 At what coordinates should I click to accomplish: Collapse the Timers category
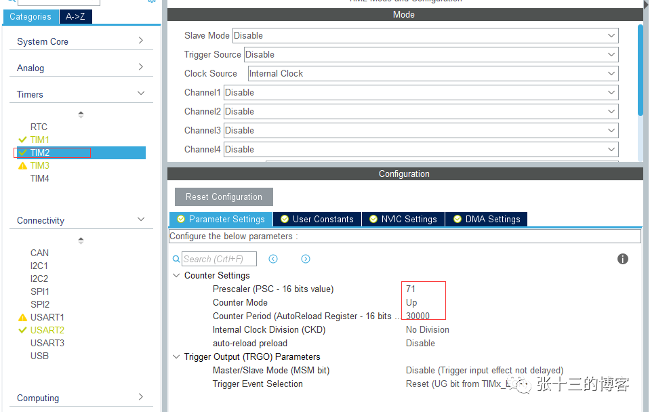141,94
